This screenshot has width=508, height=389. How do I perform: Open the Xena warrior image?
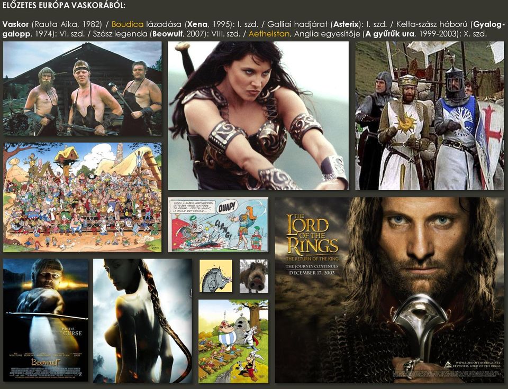[x=258, y=116]
